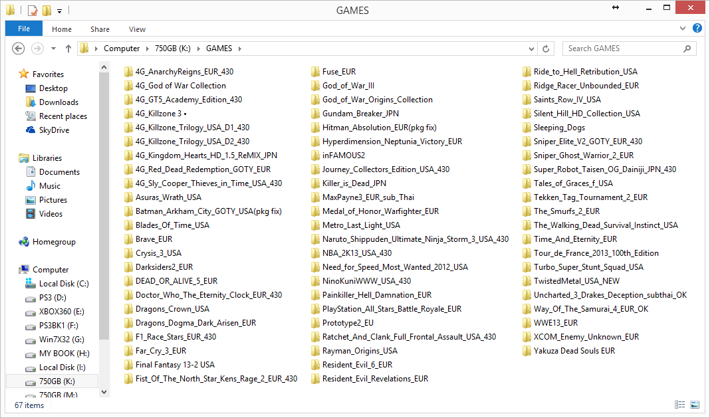This screenshot has width=710, height=418.
Task: Select Yakuza Dead Souls EUR folder
Action: point(568,350)
